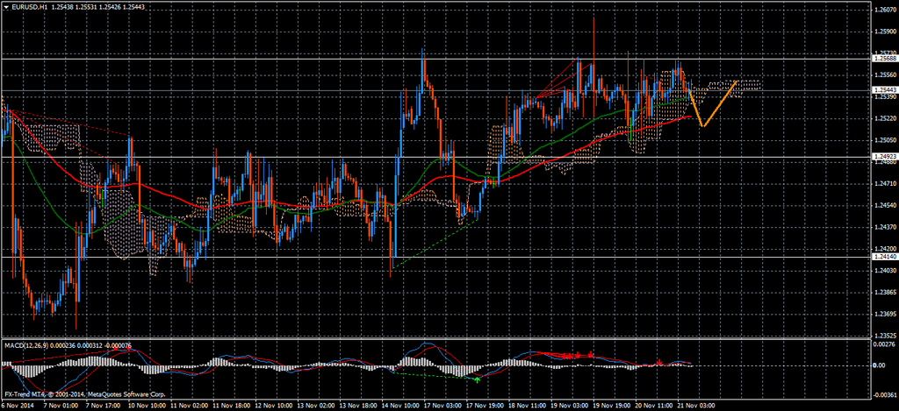Select the orange V-shaped forecast line
The height and width of the screenshot is (411, 899).
click(x=713, y=103)
